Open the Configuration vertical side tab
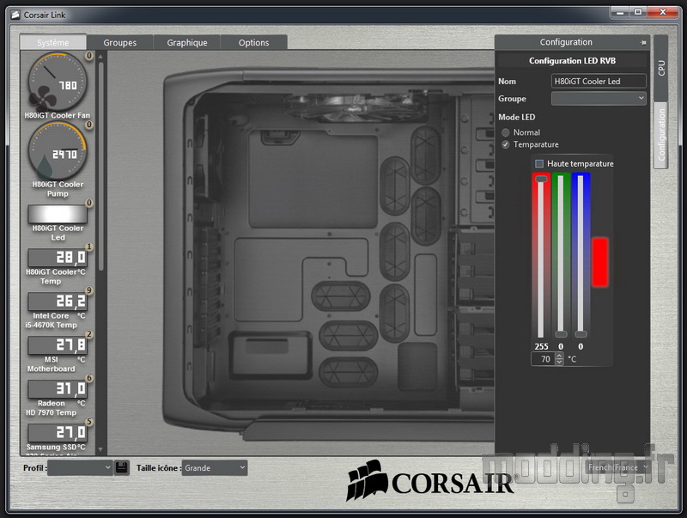Image resolution: width=687 pixels, height=518 pixels. 661,135
